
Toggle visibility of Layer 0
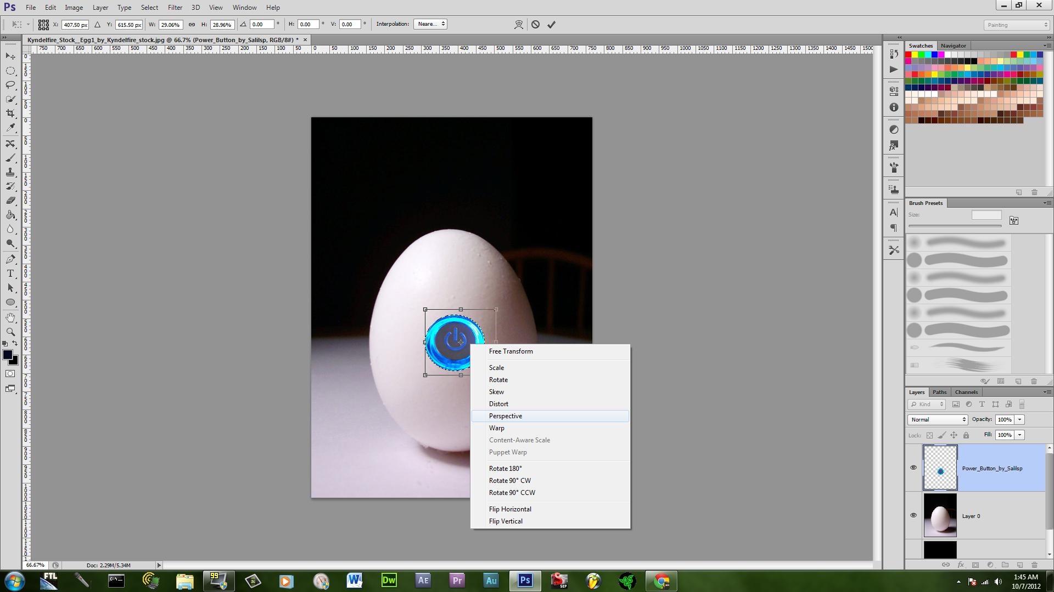pos(913,515)
